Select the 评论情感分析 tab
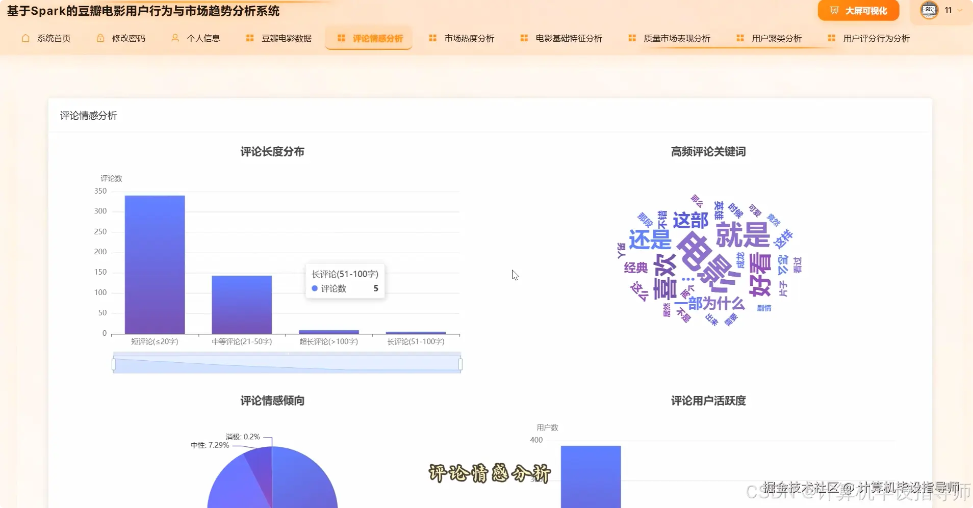Viewport: 973px width, 508px height. click(369, 38)
